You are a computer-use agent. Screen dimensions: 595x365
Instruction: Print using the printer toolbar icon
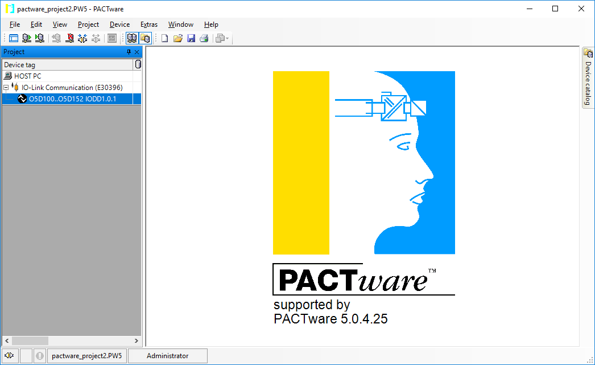pyautogui.click(x=204, y=38)
